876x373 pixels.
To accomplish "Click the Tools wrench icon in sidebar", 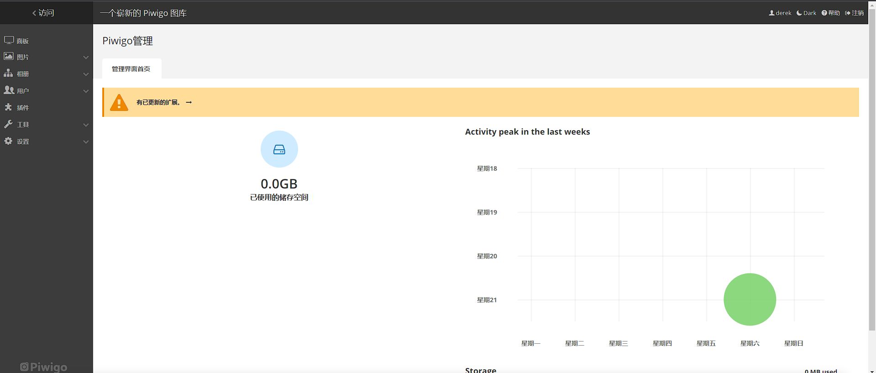I will pyautogui.click(x=9, y=124).
